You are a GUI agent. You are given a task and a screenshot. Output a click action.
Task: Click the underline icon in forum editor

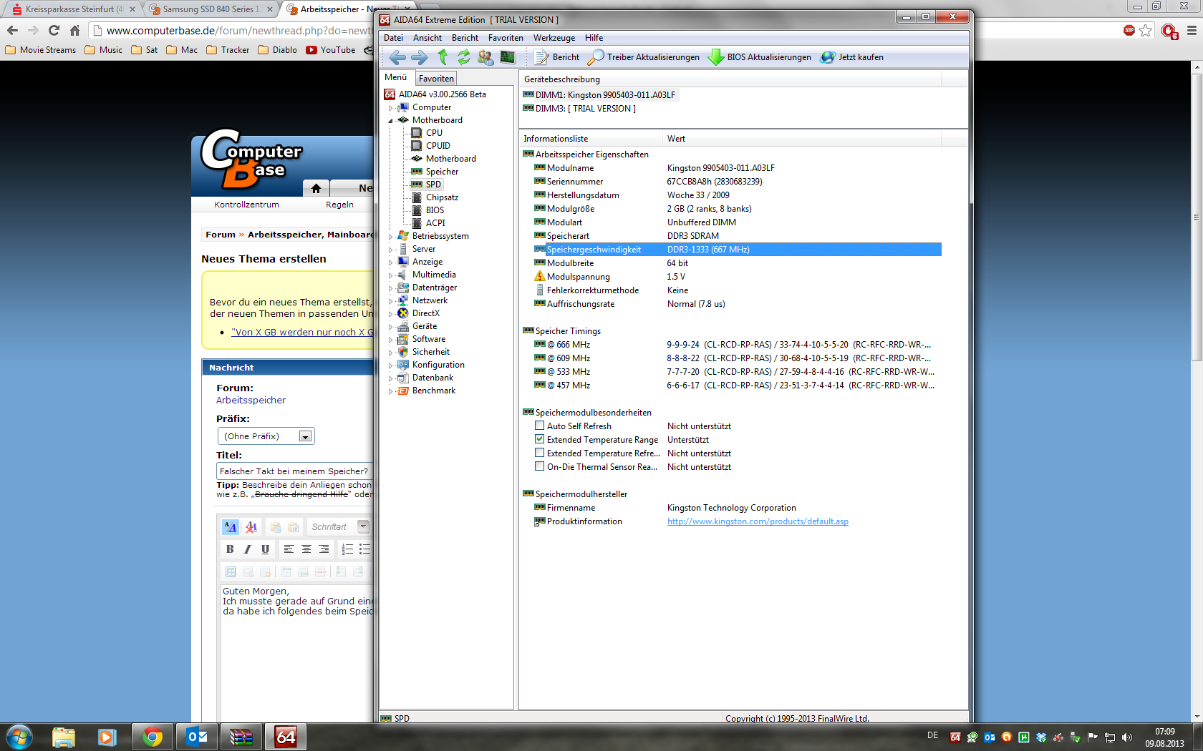(265, 549)
